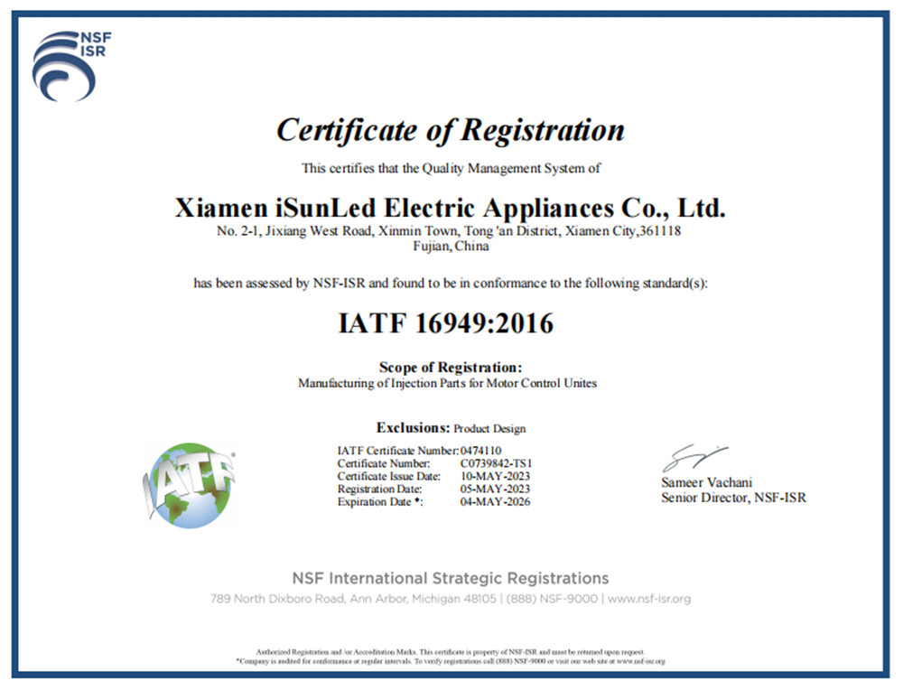903x690 pixels.
Task: Select the "Scope of Registration:" label
Action: (x=451, y=368)
